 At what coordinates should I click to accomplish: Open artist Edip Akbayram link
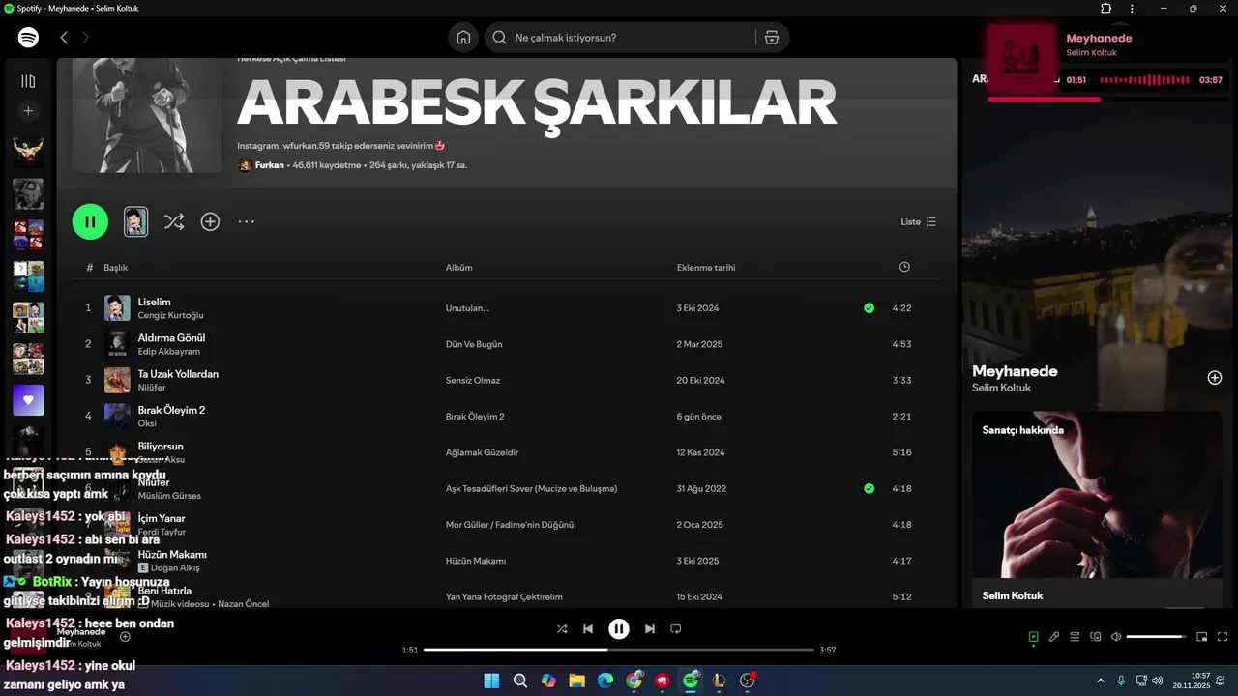[x=168, y=352]
